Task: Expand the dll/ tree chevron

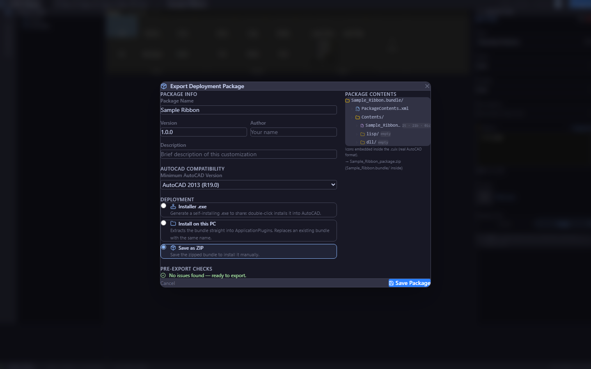Action: point(357,143)
